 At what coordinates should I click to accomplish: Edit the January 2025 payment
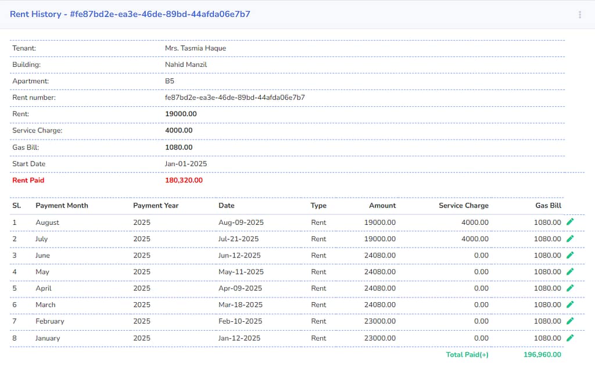point(570,338)
